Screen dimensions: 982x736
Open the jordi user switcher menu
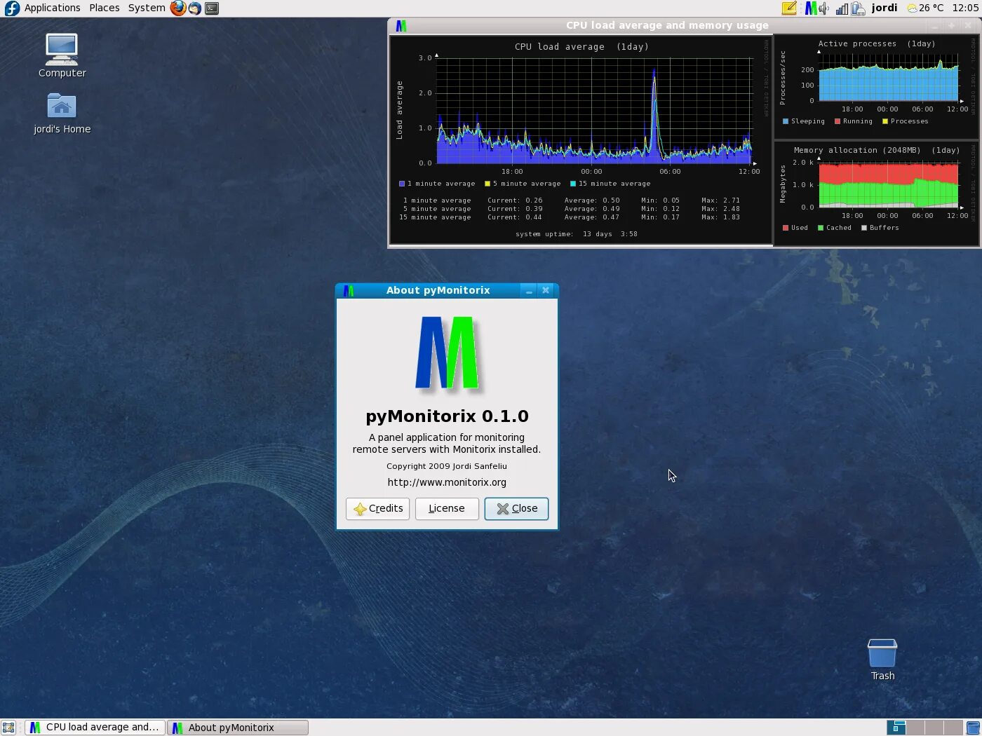tap(885, 8)
